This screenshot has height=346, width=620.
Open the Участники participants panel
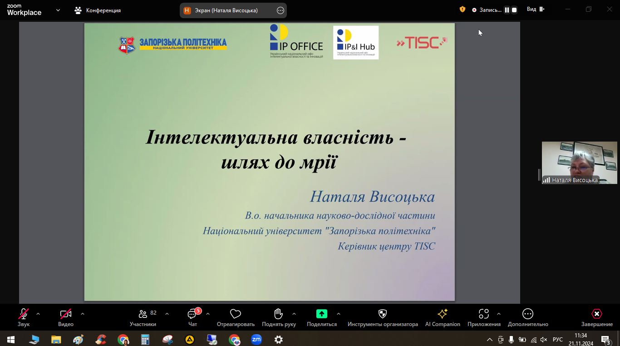tap(143, 314)
